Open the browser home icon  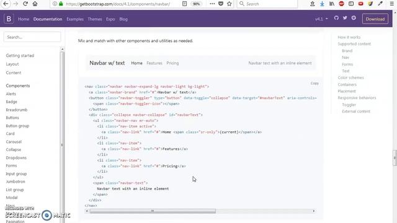point(35,4)
